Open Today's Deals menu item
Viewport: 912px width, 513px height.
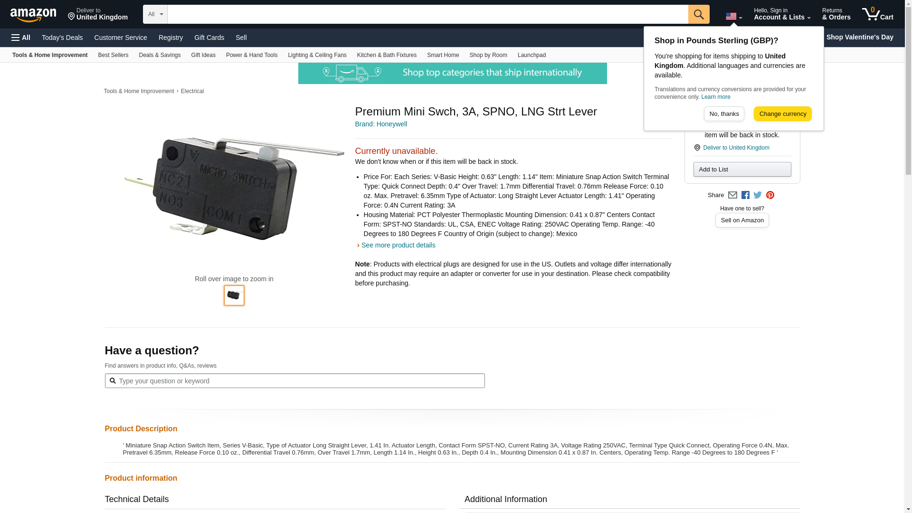62,38
